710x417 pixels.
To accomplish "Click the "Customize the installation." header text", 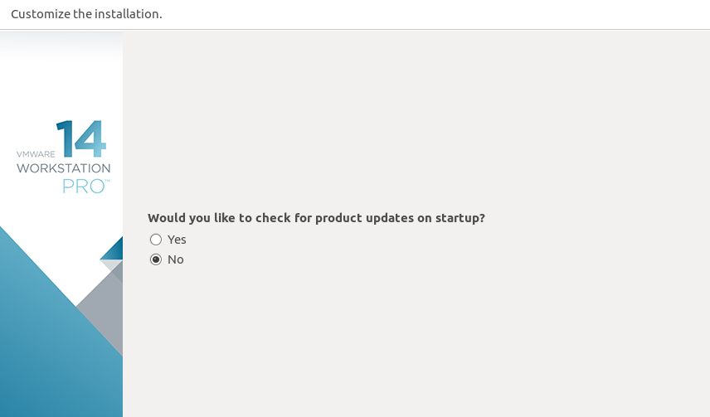I will tap(86, 14).
